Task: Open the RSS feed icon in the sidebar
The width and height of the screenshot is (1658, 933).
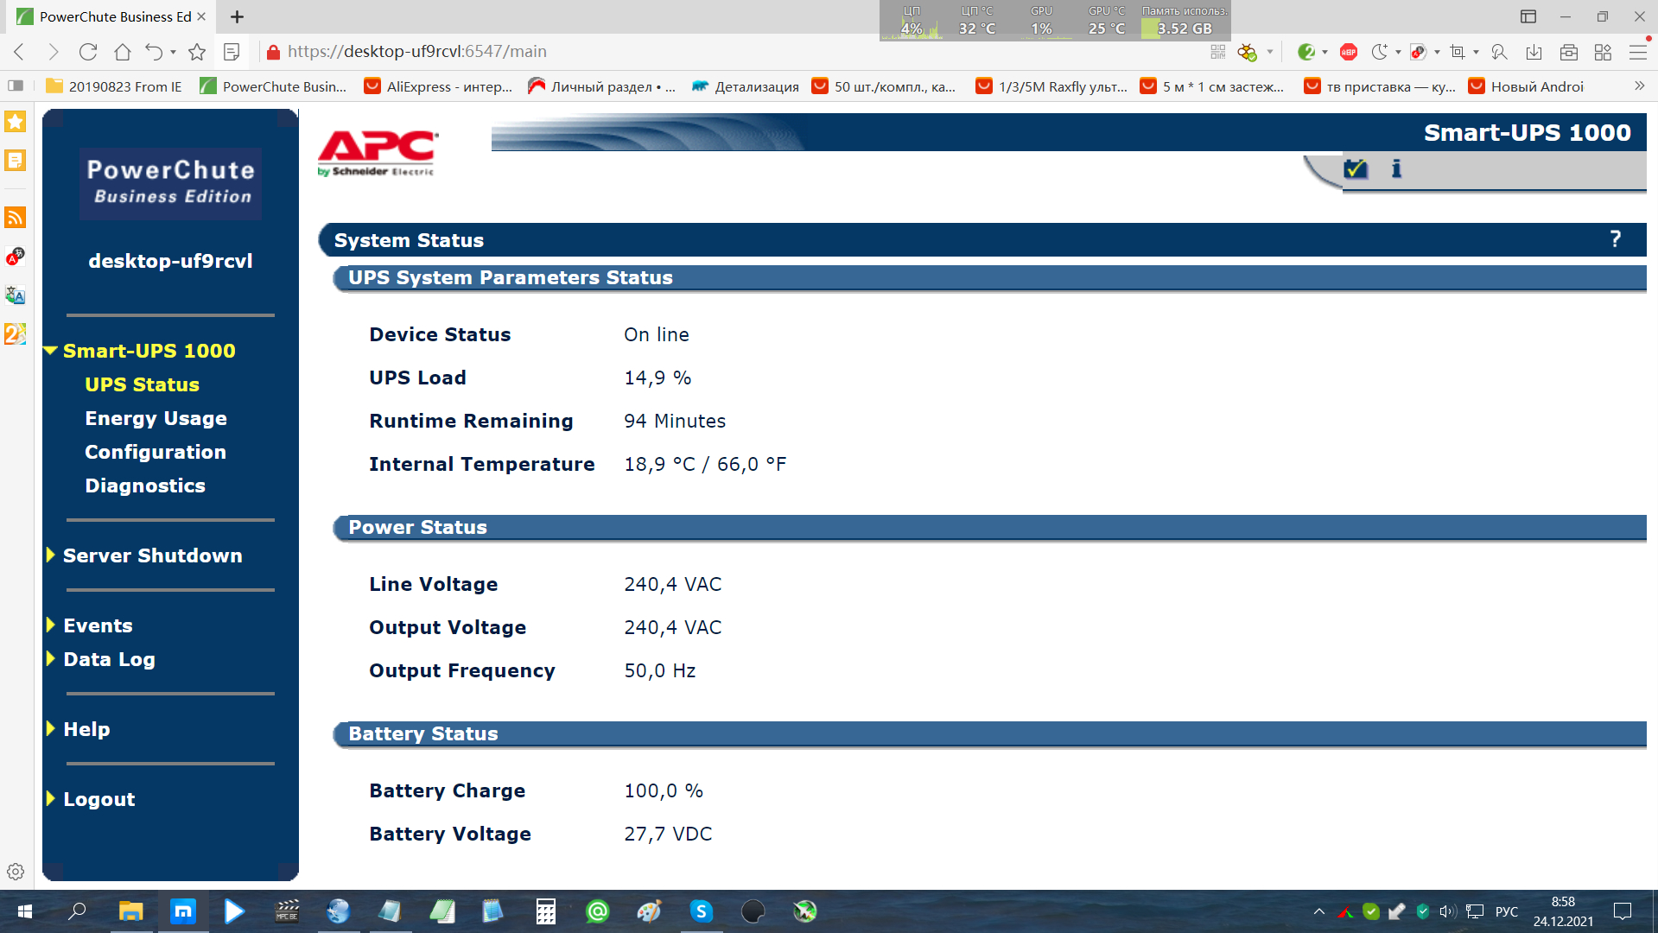Action: [x=16, y=217]
